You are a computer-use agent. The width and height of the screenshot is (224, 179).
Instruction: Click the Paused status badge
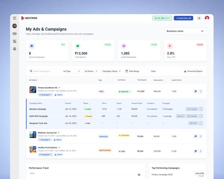(88, 116)
